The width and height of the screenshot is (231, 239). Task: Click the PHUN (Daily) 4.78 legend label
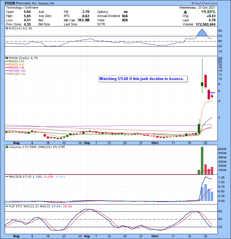[23, 58]
